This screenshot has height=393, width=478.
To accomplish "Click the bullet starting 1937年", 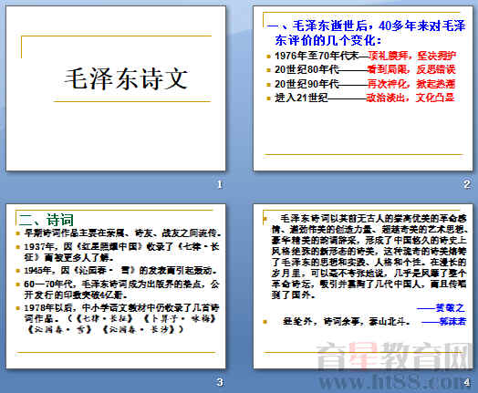I will pyautogui.click(x=121, y=252).
